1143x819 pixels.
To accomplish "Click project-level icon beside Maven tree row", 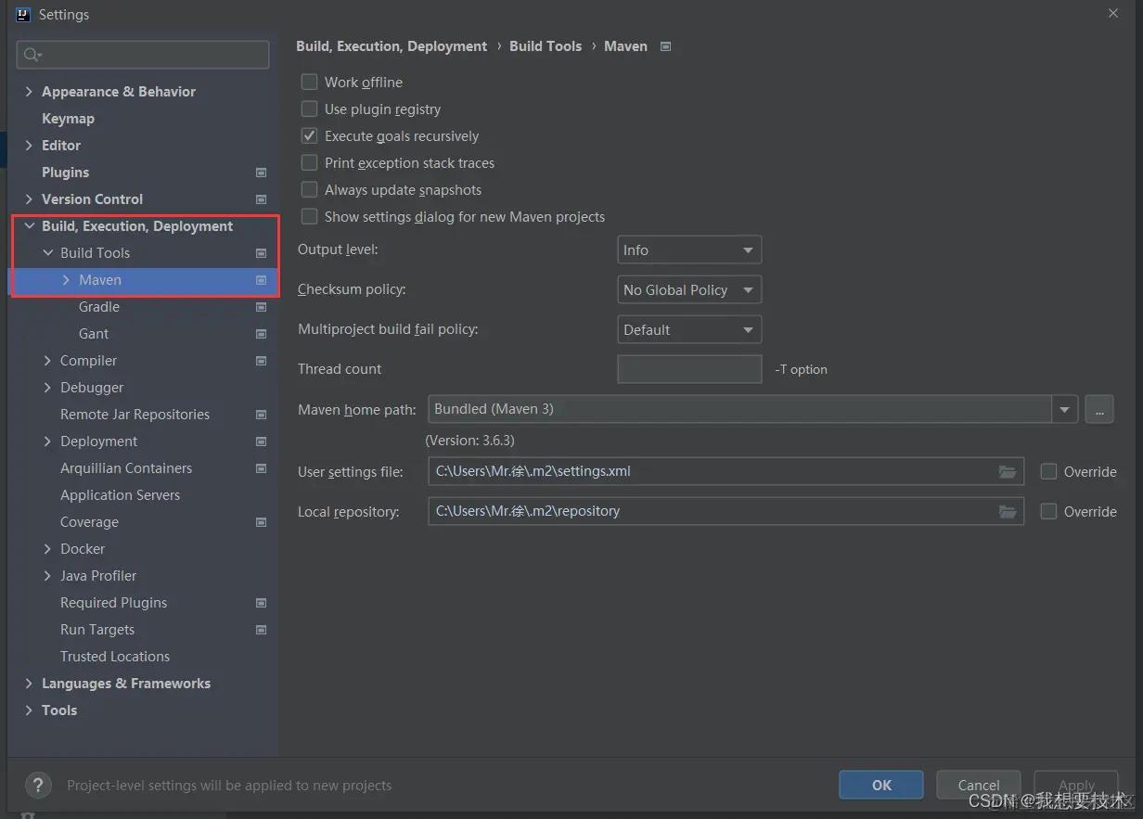I will pos(261,280).
